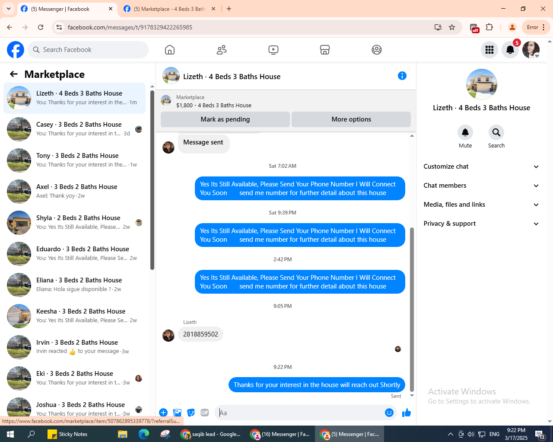Open more actions plus icon in composer

coord(163,413)
